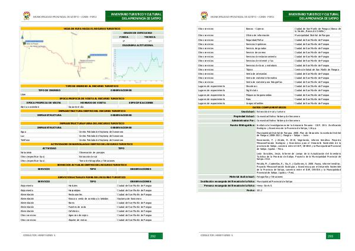Click the municipality crest on page 293
This screenshot has height=251, width=355.
204,16
